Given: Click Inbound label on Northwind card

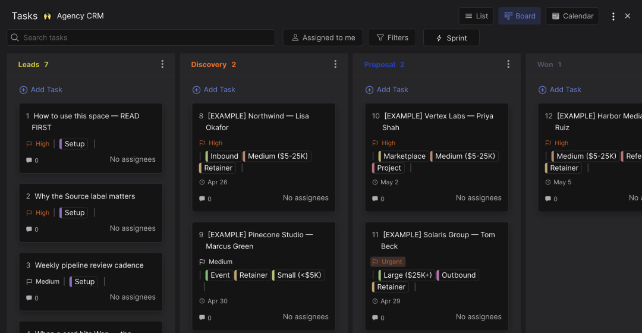Looking at the screenshot, I should pyautogui.click(x=223, y=156).
